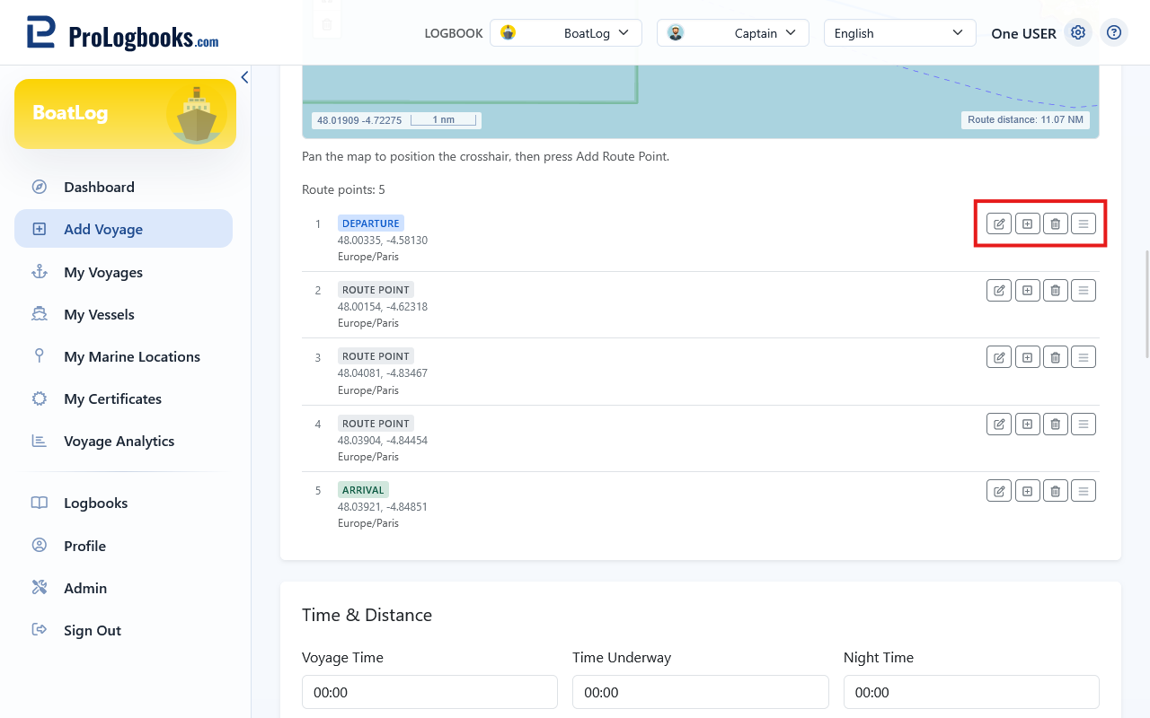Image resolution: width=1150 pixels, height=718 pixels.
Task: Click the reorder handle on the Arrival point
Action: click(1084, 491)
